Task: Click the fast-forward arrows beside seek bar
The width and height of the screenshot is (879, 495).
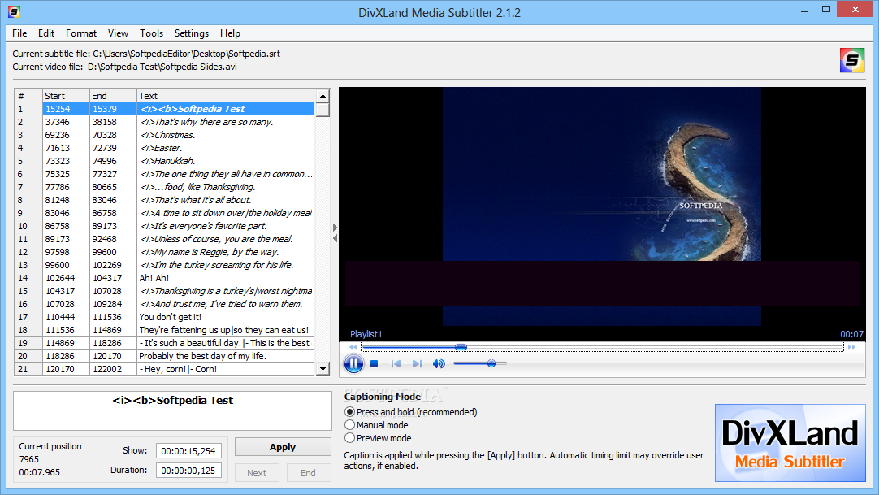Action: (851, 348)
